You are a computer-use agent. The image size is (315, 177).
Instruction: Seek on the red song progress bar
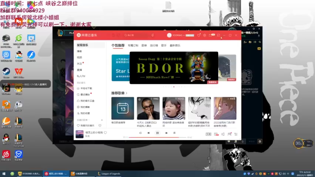pos(157,137)
